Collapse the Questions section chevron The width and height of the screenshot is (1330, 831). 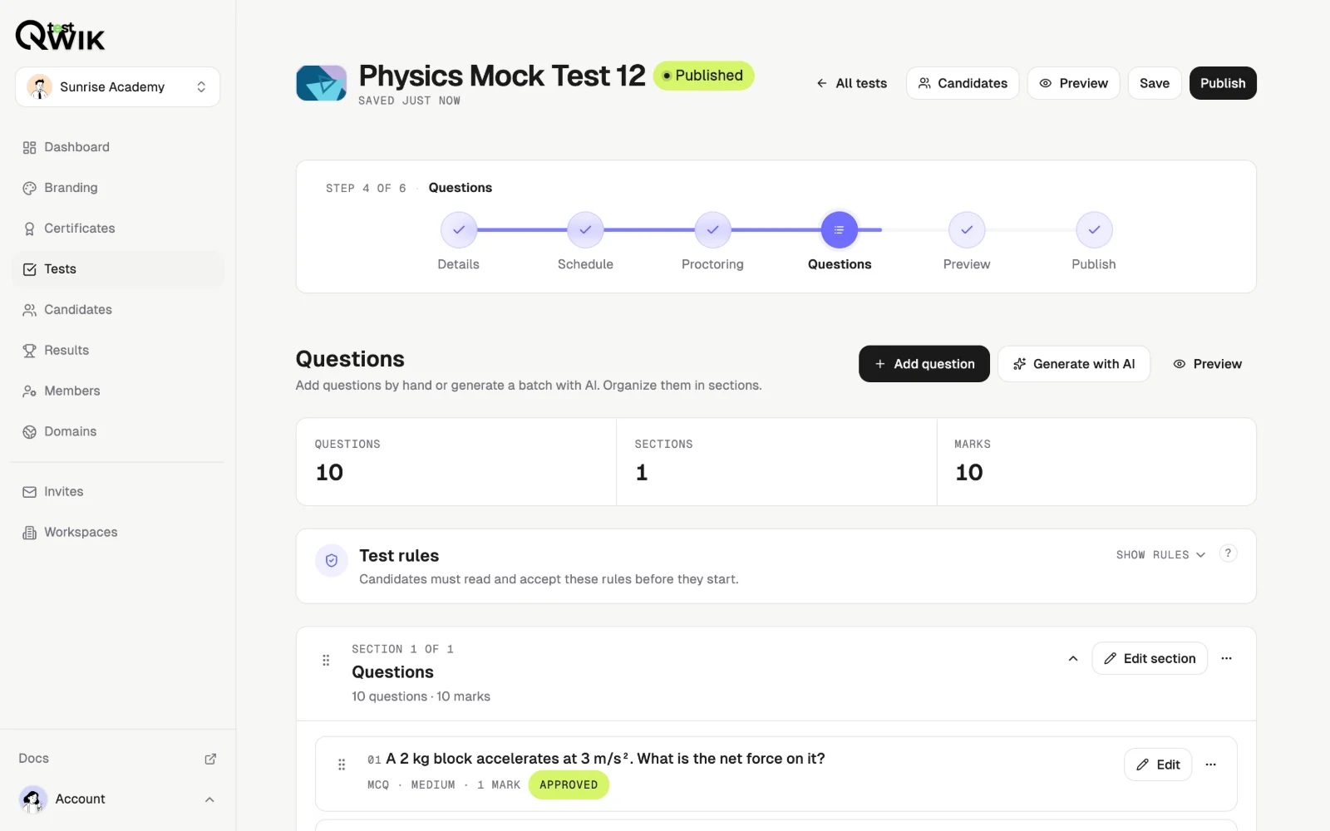1073,659
